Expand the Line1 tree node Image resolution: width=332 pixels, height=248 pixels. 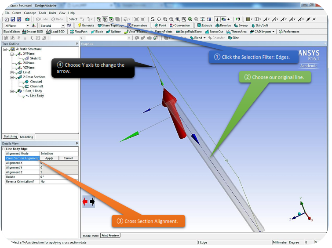point(12,72)
